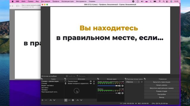The width and height of the screenshot is (190, 106).
Task: Select the Презентация source row
Action: click(x=80, y=81)
